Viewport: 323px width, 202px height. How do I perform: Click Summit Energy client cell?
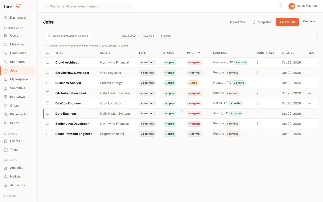(111, 83)
